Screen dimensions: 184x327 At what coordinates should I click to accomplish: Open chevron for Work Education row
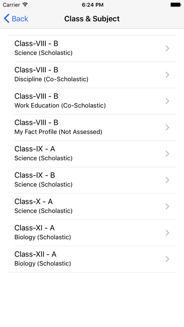(x=167, y=101)
